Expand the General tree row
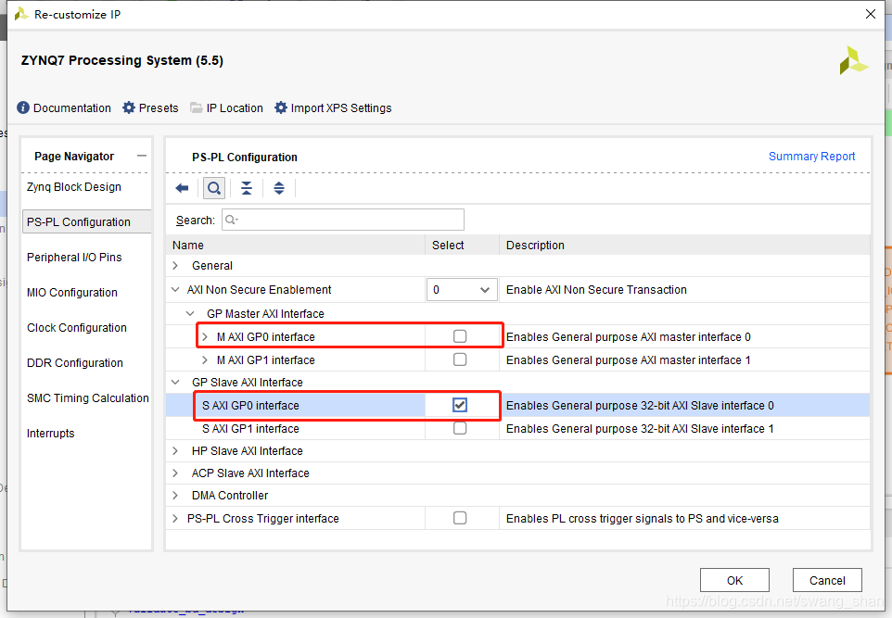 click(x=176, y=266)
